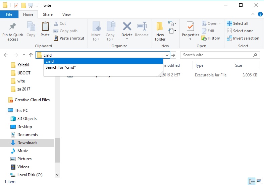Click the Cut scissors command
264x185 pixels.
pos(60,23)
